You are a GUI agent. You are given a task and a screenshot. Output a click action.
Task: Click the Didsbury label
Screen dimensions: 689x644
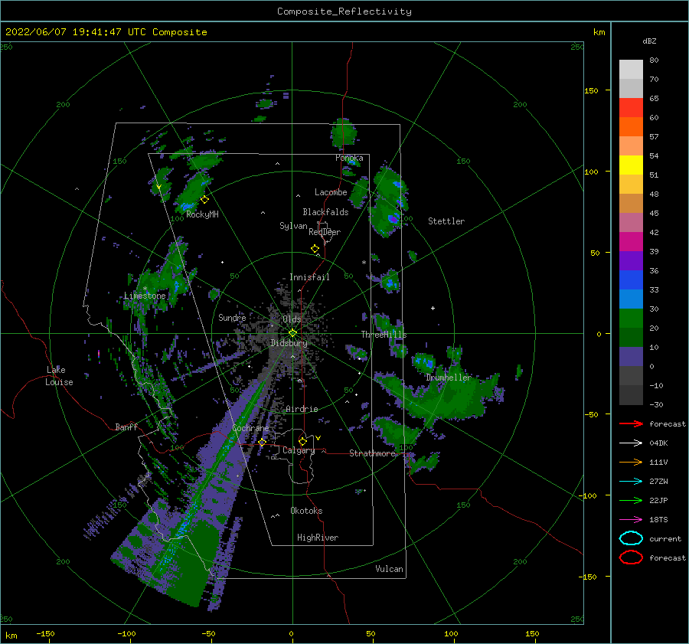(289, 343)
